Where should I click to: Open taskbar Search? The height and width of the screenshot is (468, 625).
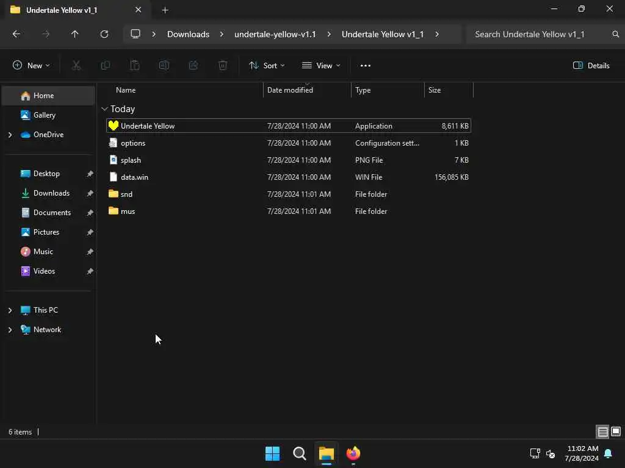coord(299,453)
